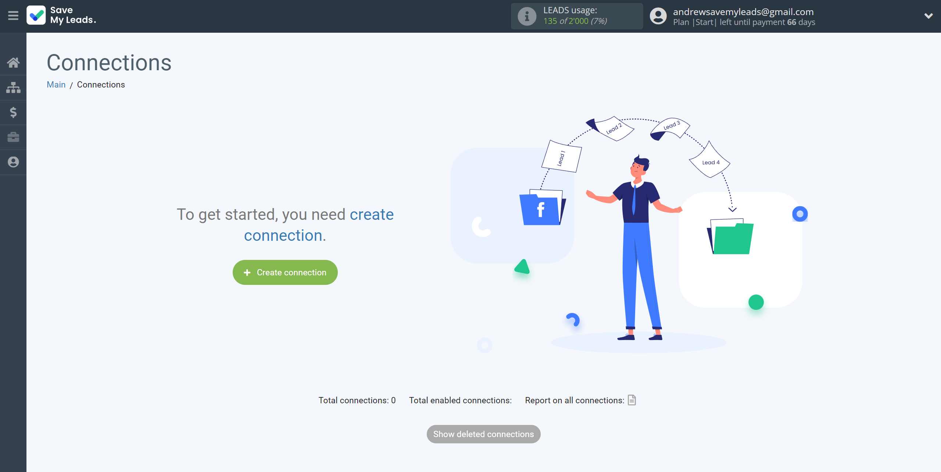Screen dimensions: 941x472
Task: Click the Report on all connections icon
Action: [x=632, y=400]
